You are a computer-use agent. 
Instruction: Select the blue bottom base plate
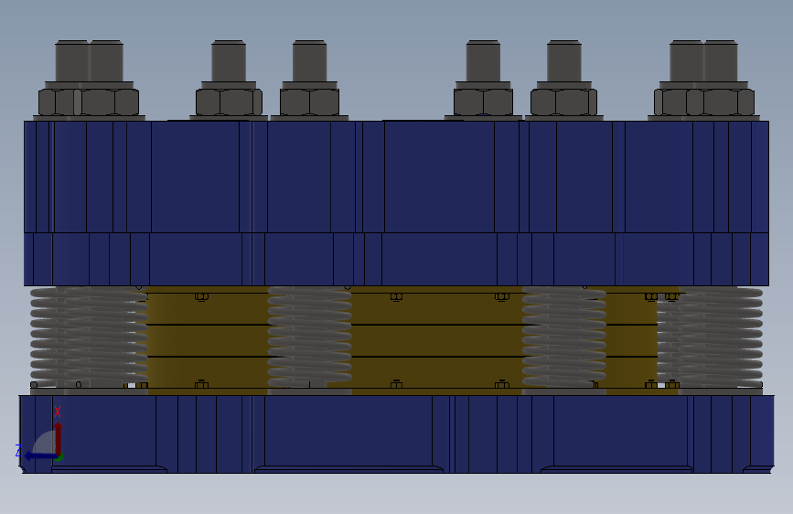397,434
